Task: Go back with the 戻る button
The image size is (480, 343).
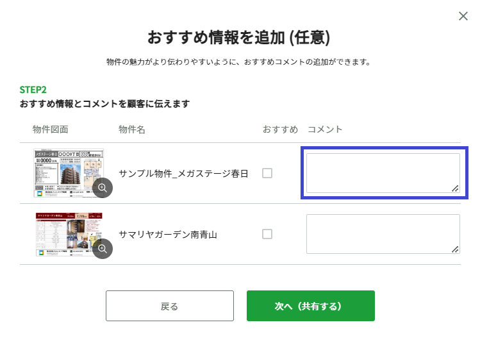Action: (170, 306)
